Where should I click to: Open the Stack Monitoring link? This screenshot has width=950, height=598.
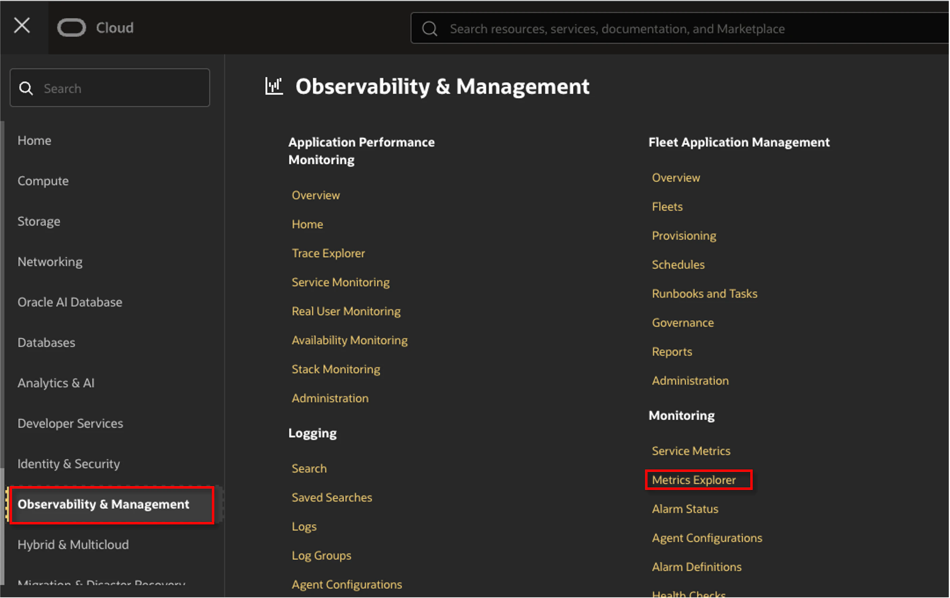336,369
